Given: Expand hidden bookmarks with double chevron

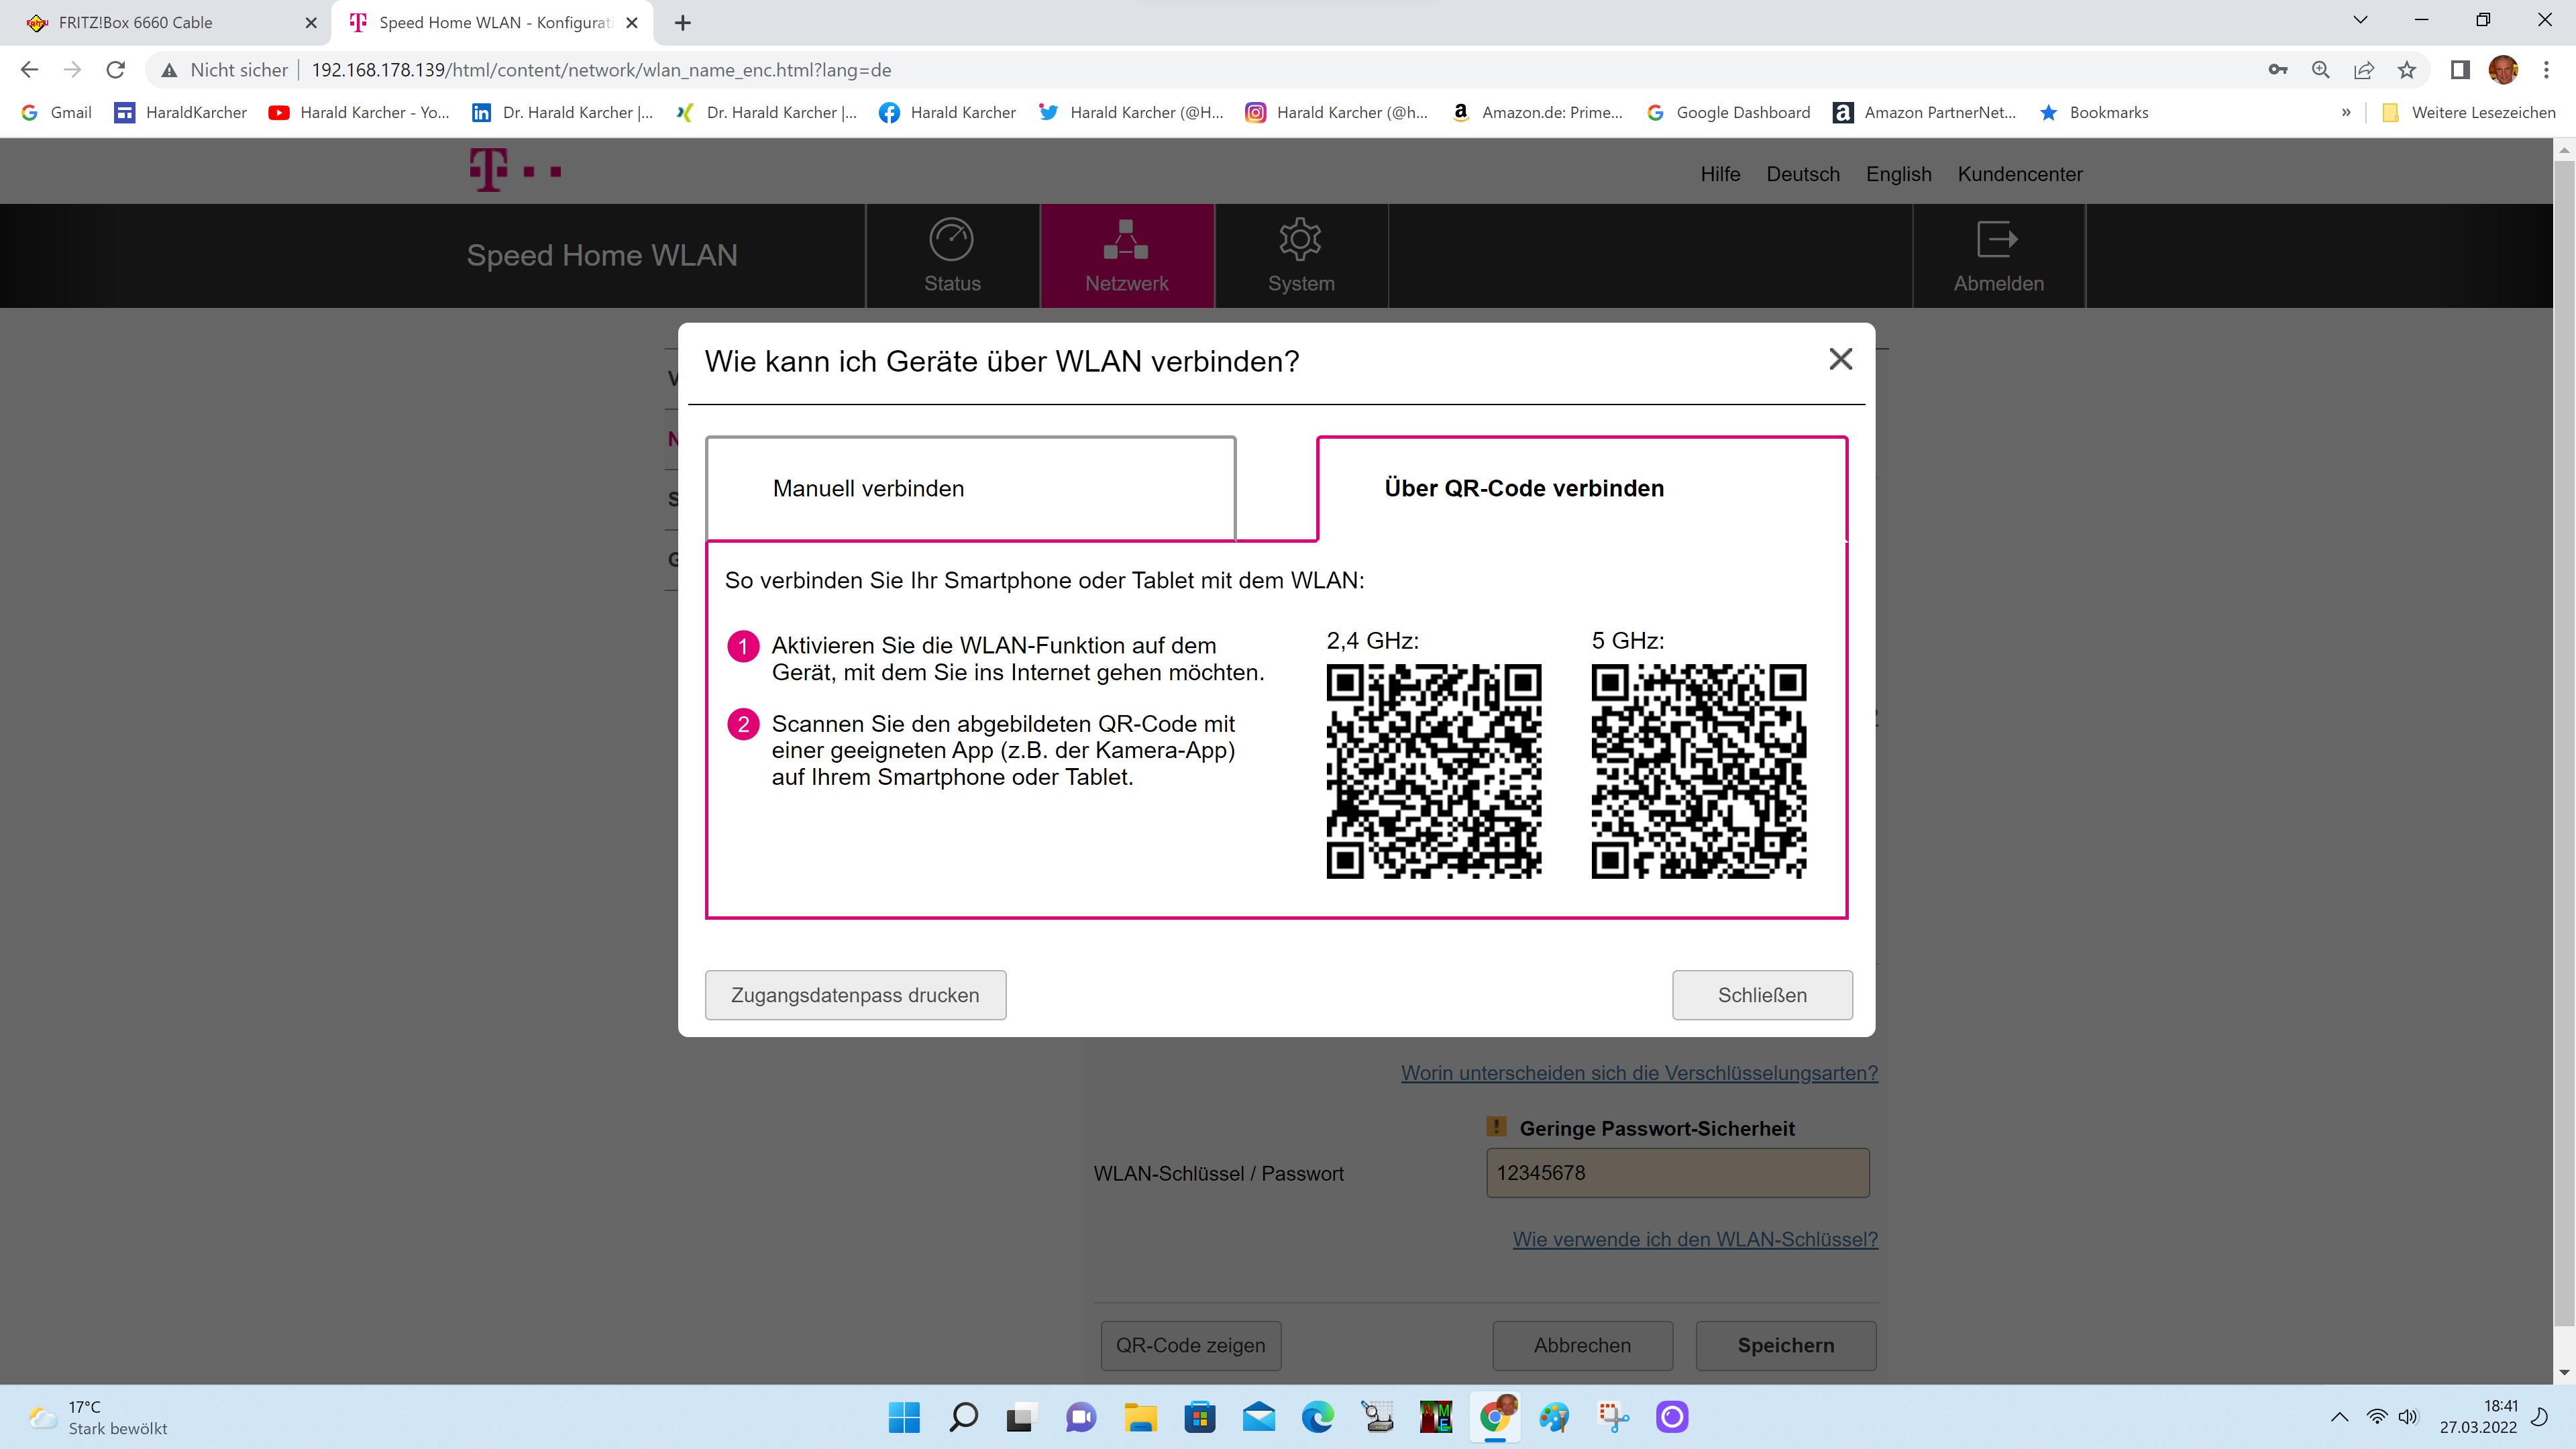Looking at the screenshot, I should tap(2346, 113).
